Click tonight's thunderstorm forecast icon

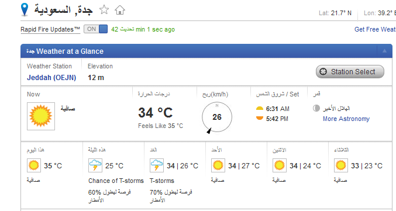coord(95,165)
